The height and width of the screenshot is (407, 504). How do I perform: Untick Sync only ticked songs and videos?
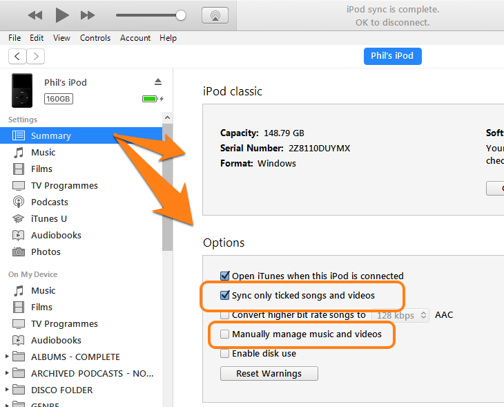pyautogui.click(x=224, y=295)
